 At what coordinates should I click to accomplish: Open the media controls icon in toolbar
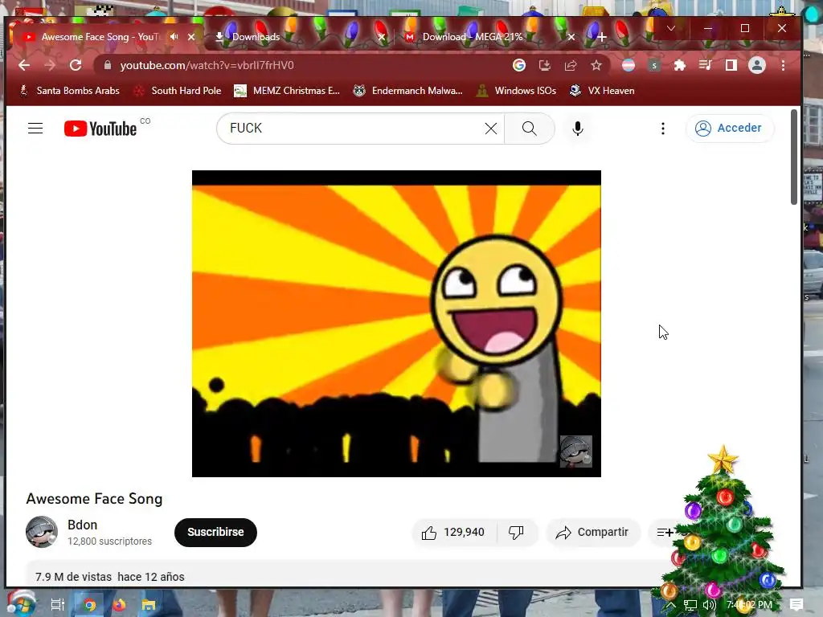click(x=706, y=65)
